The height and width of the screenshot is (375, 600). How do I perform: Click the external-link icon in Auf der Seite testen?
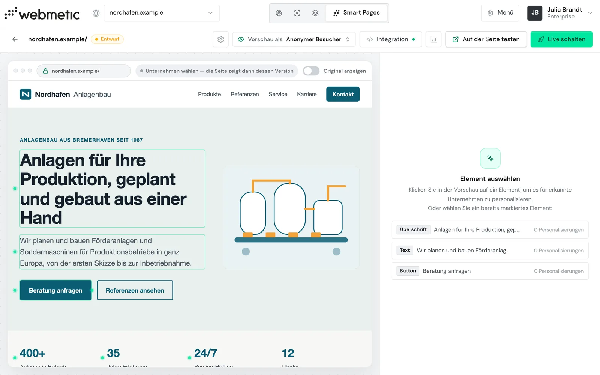[456, 39]
